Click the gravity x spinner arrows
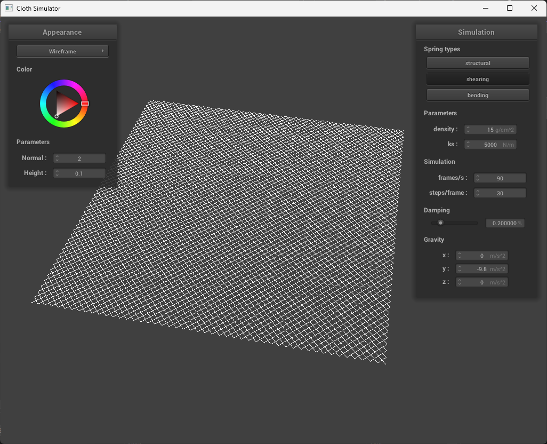Image resolution: width=547 pixels, height=444 pixels. 460,256
